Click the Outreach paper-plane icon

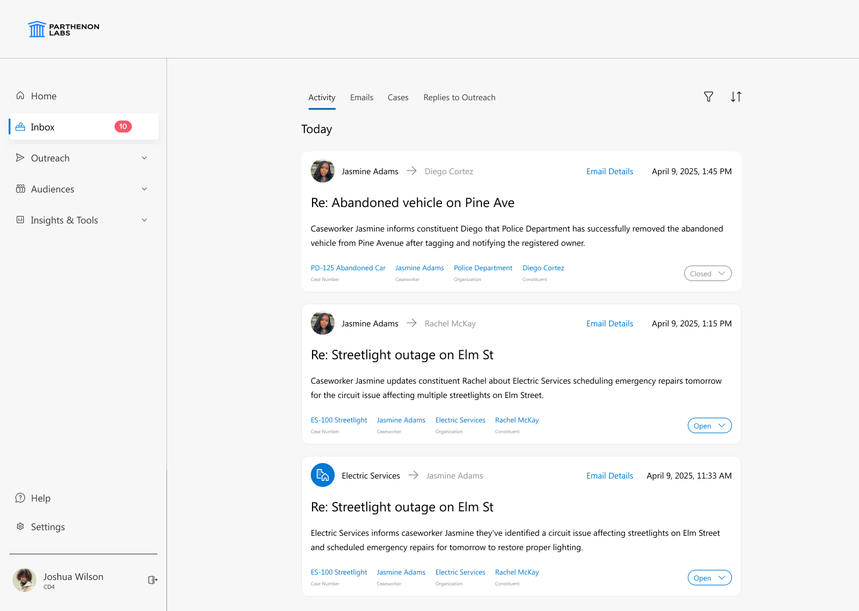pos(20,158)
